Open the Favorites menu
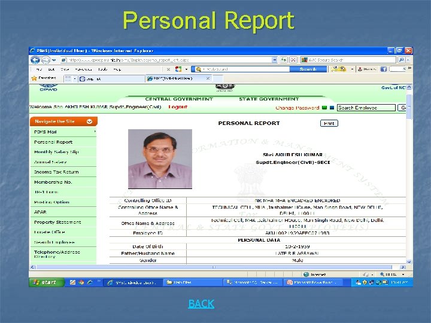This screenshot has width=431, height=323. 83,69
